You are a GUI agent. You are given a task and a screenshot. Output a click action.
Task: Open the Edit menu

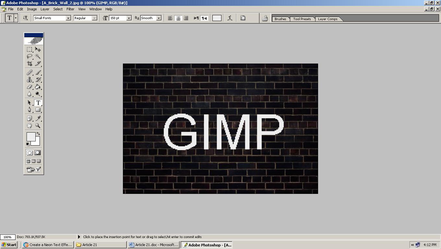(x=20, y=9)
